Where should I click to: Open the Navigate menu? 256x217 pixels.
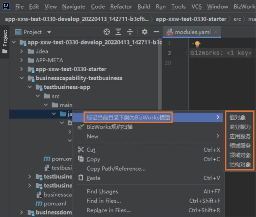pyautogui.click(x=74, y=6)
